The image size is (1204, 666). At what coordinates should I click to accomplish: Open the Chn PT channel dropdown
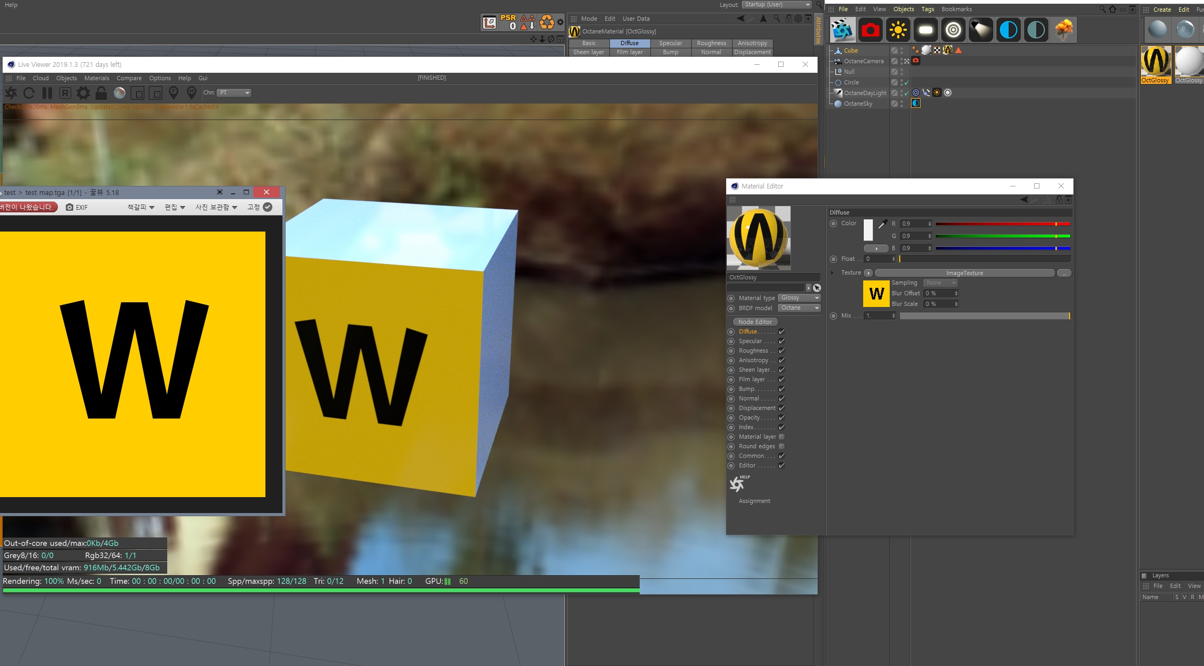[x=234, y=92]
